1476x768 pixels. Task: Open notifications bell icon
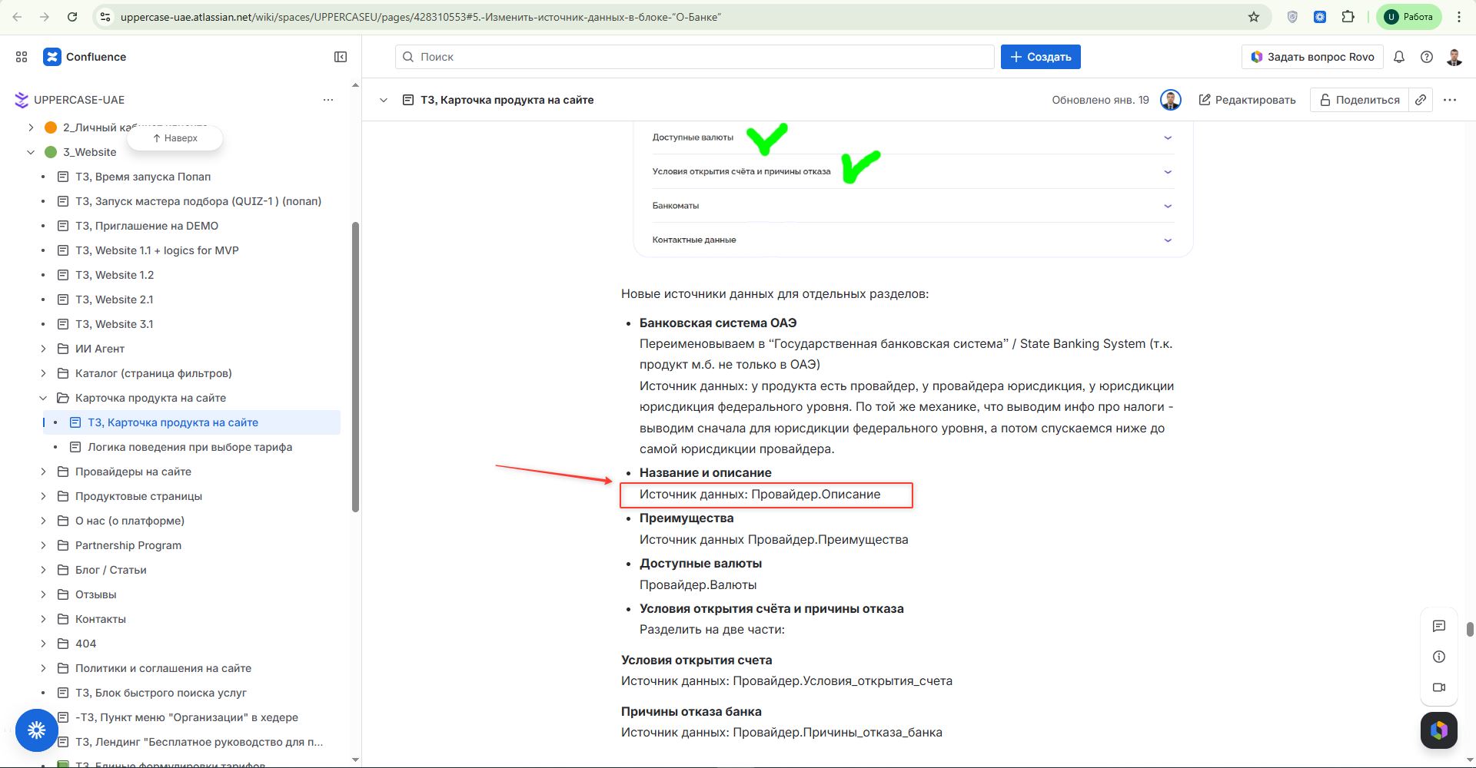click(1399, 57)
